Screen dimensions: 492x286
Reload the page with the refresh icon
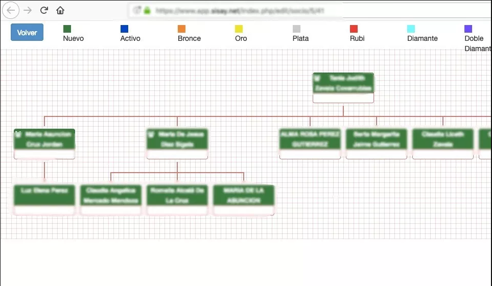tap(44, 10)
